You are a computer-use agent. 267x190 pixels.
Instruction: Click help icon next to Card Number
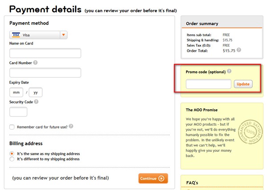(36, 63)
